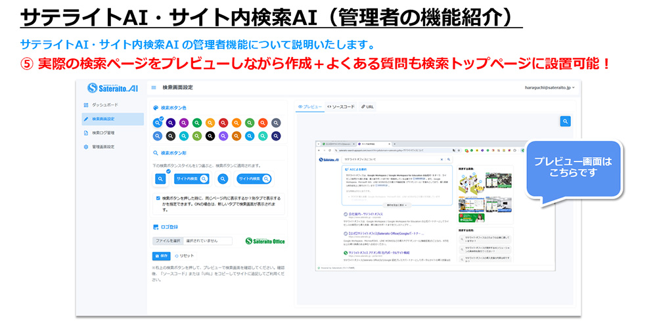This screenshot has width=657, height=323.
Task: Pick the olive green search button color
Action: tap(196, 136)
